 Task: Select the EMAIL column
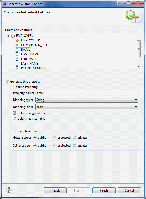pyautogui.click(x=25, y=50)
